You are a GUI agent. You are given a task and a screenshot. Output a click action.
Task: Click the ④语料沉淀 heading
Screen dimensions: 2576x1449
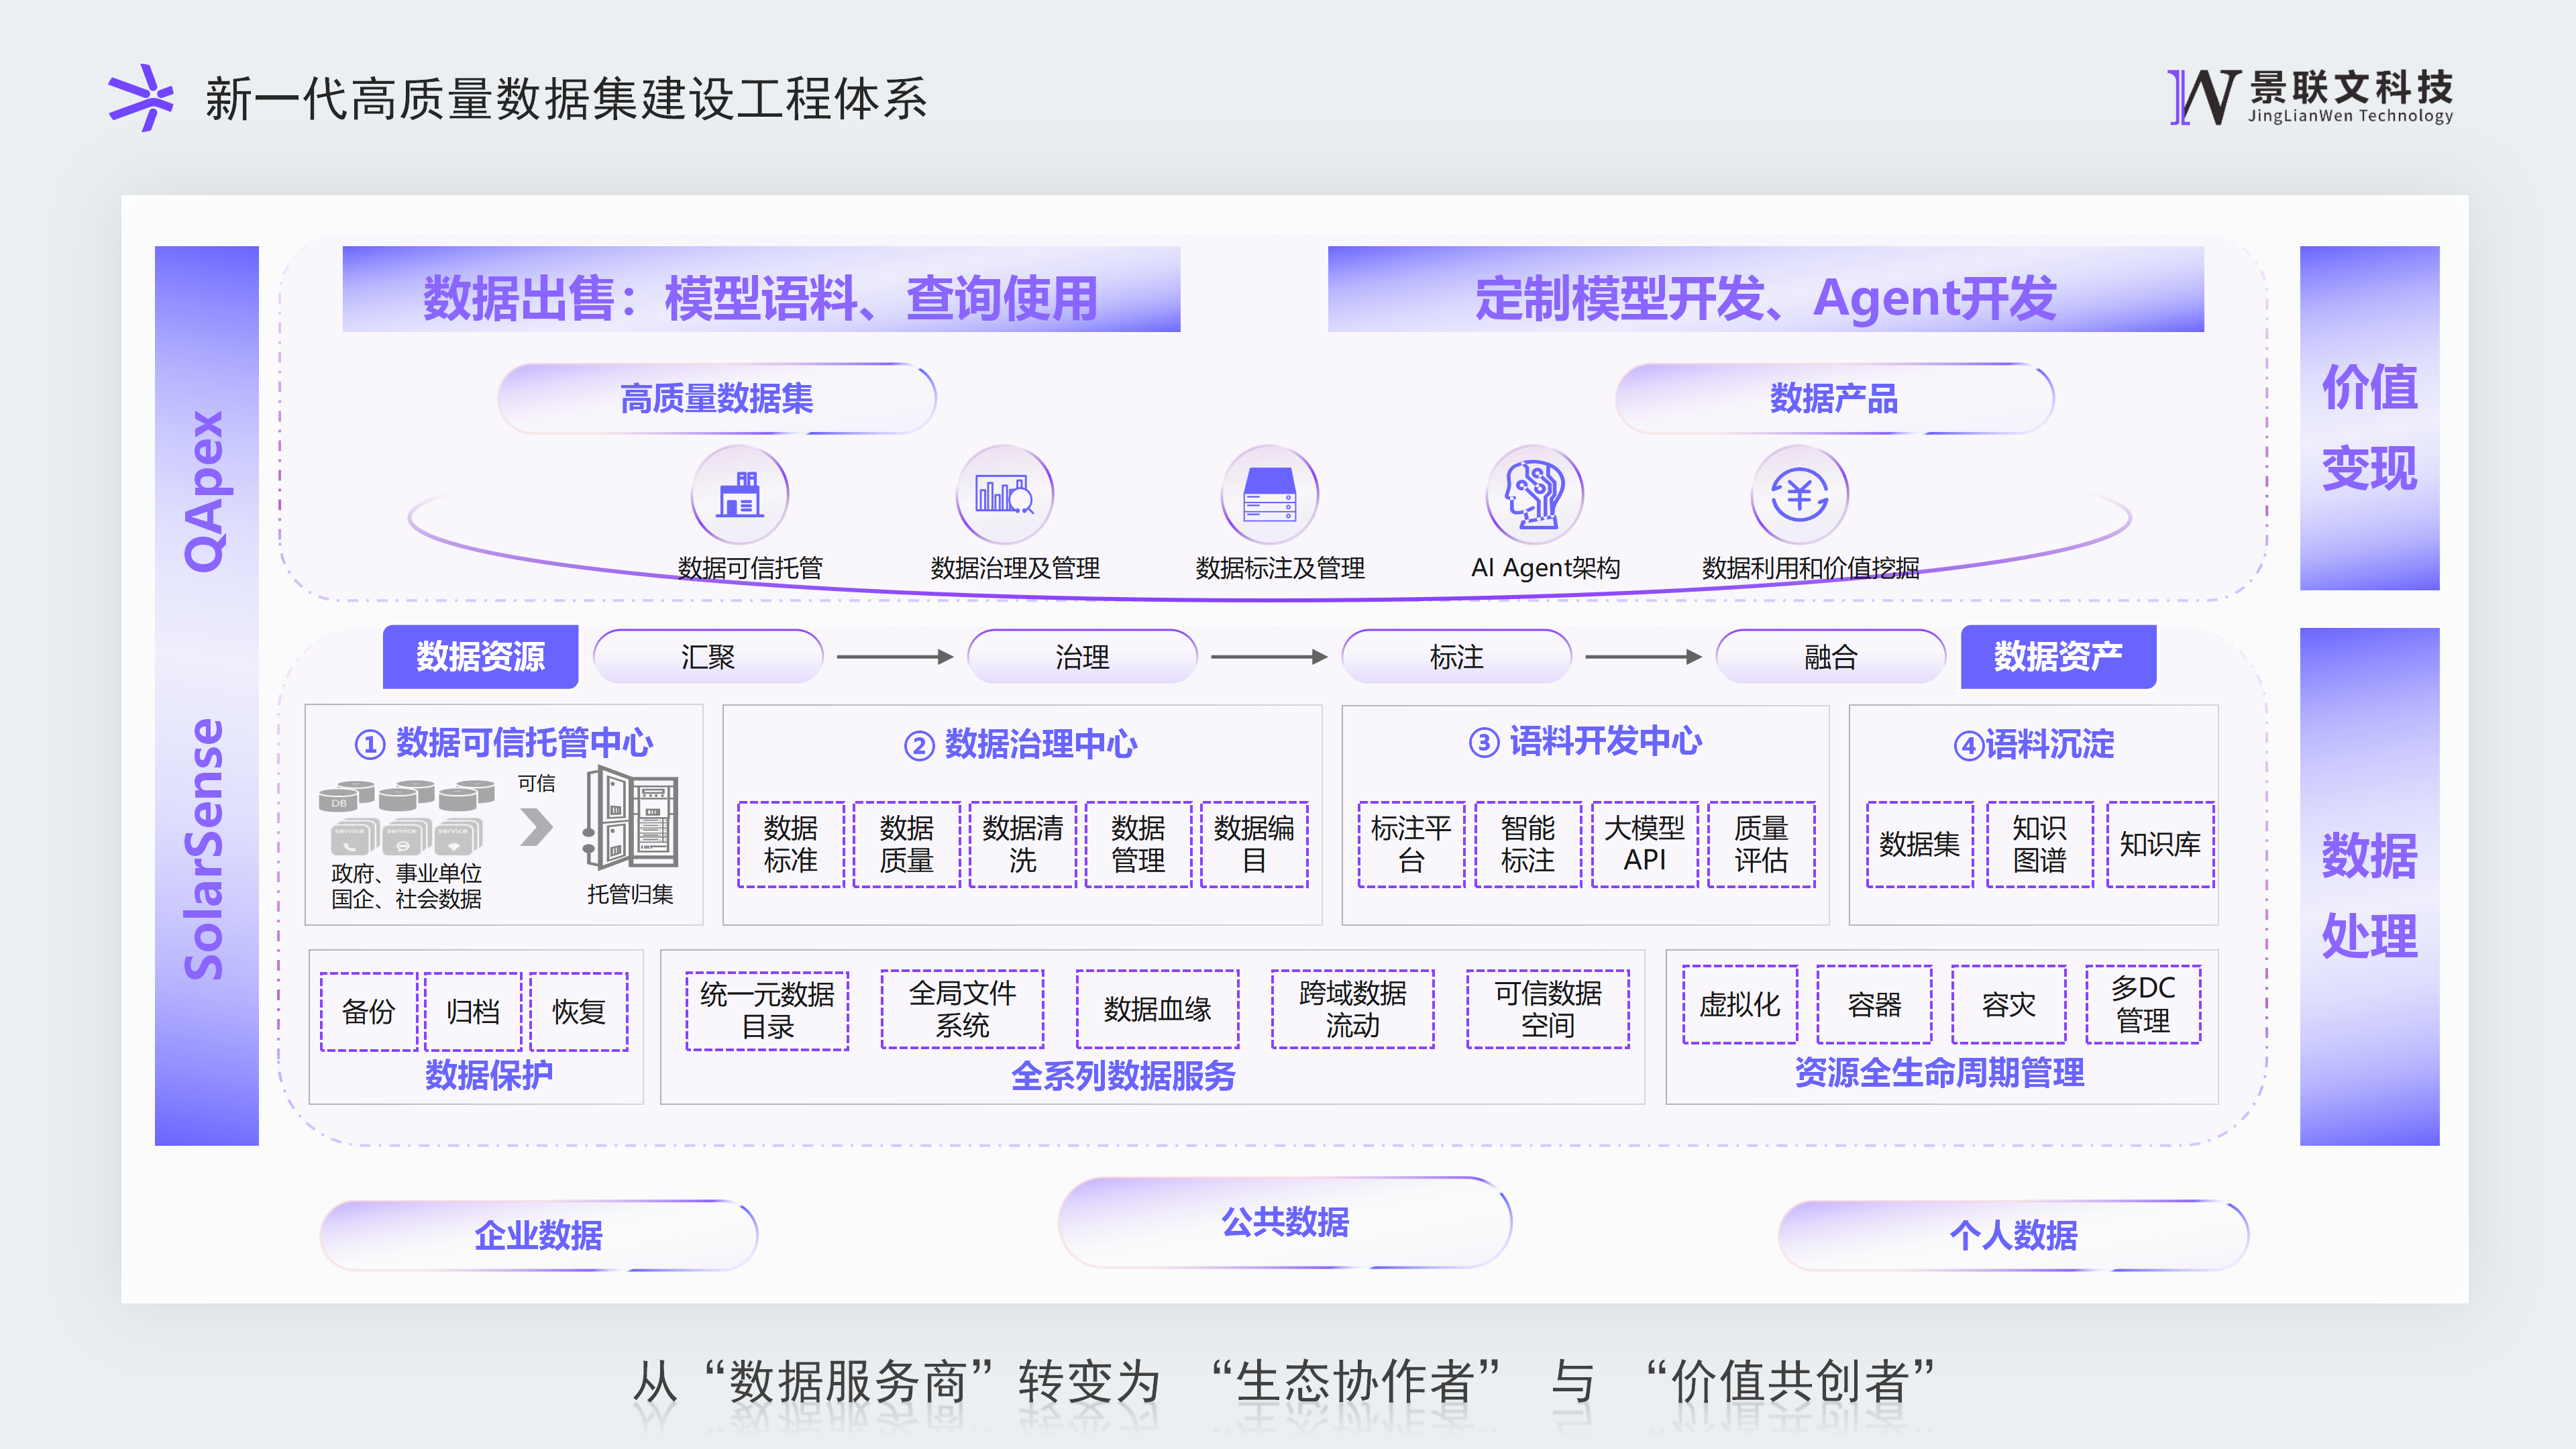[2034, 744]
